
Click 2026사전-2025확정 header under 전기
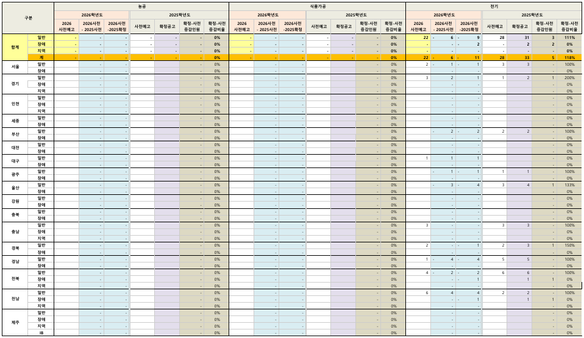coord(469,26)
